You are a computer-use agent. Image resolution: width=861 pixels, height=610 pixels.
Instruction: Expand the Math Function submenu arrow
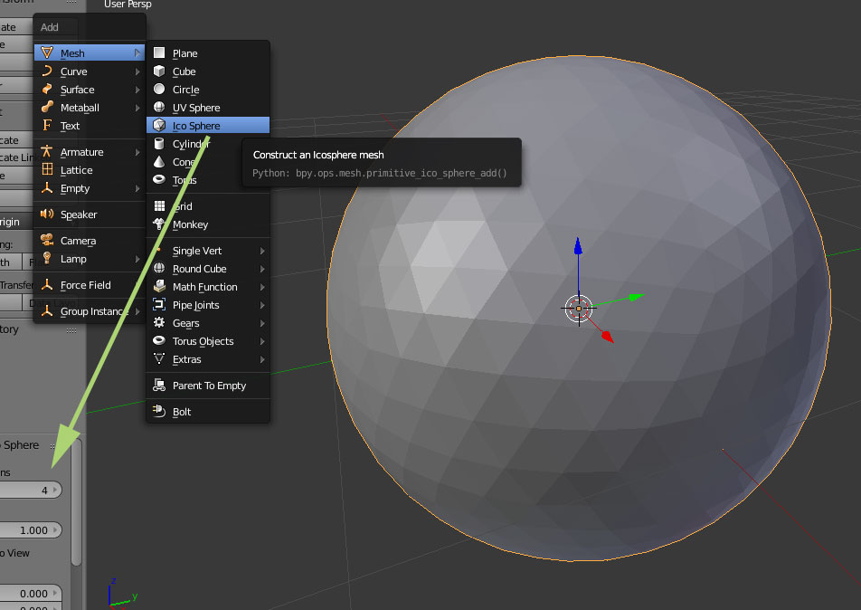(262, 287)
